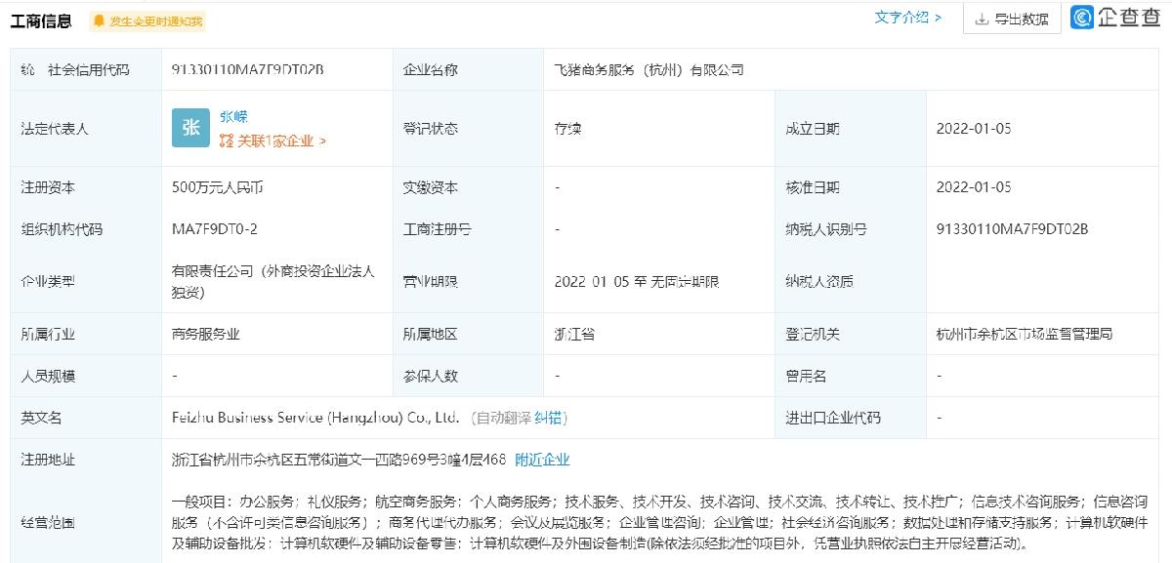Click the 实缴资本 label cell
The height and width of the screenshot is (563, 1172).
pyautogui.click(x=468, y=187)
